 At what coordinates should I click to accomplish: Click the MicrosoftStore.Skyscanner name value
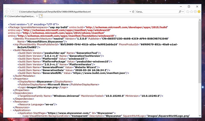tap(45, 42)
